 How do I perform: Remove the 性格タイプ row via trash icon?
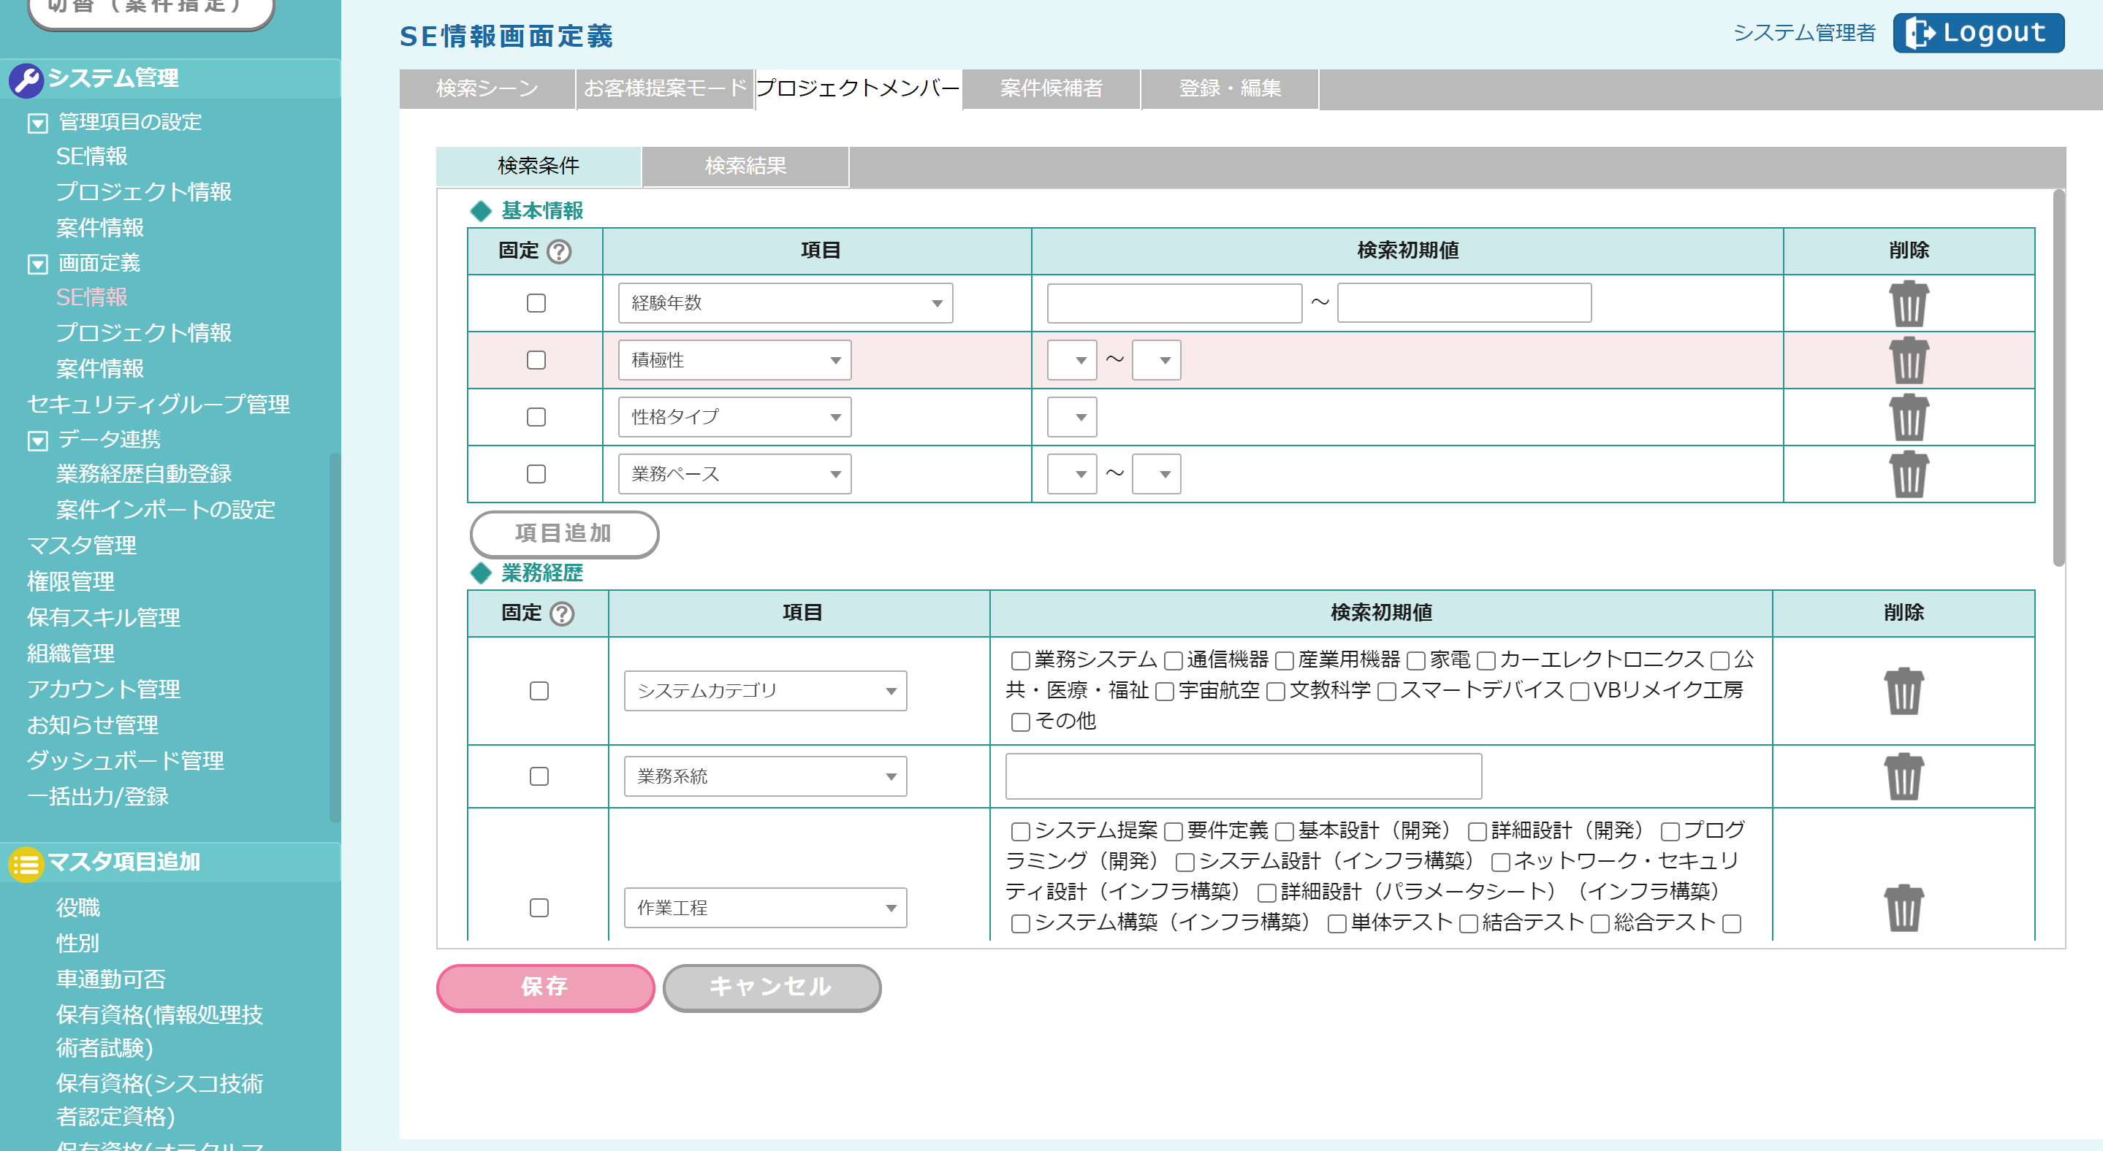point(1908,418)
